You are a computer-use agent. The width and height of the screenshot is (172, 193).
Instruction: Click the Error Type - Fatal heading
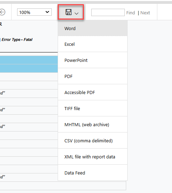pyautogui.click(x=17, y=40)
